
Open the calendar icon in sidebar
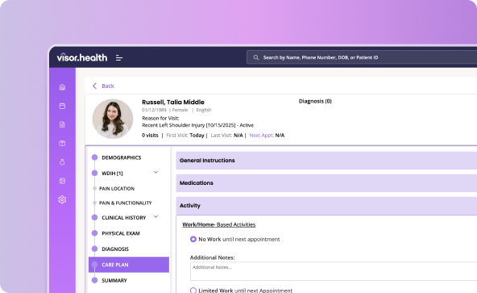[x=62, y=106]
